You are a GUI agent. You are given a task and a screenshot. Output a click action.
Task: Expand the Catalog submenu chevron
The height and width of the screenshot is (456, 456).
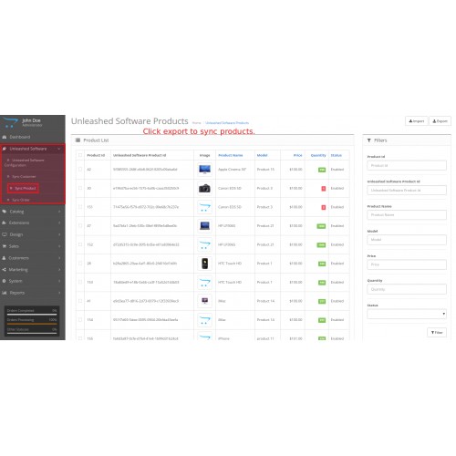tap(59, 212)
